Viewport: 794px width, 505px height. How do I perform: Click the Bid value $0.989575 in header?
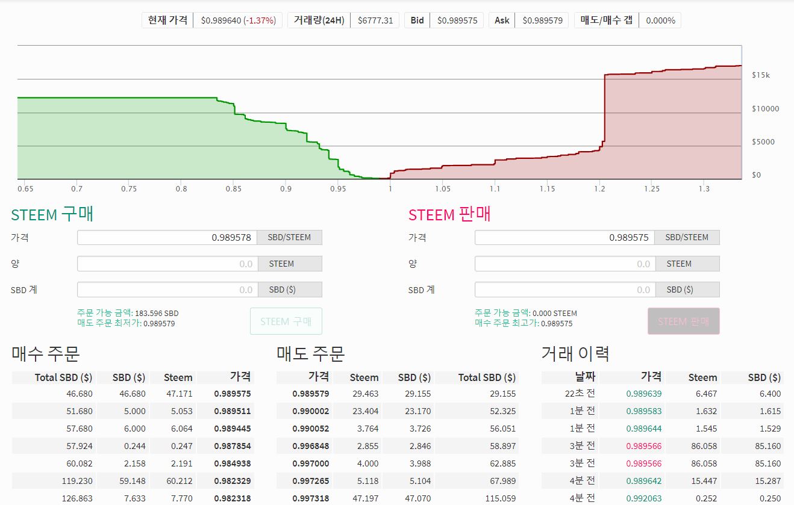[x=457, y=20]
